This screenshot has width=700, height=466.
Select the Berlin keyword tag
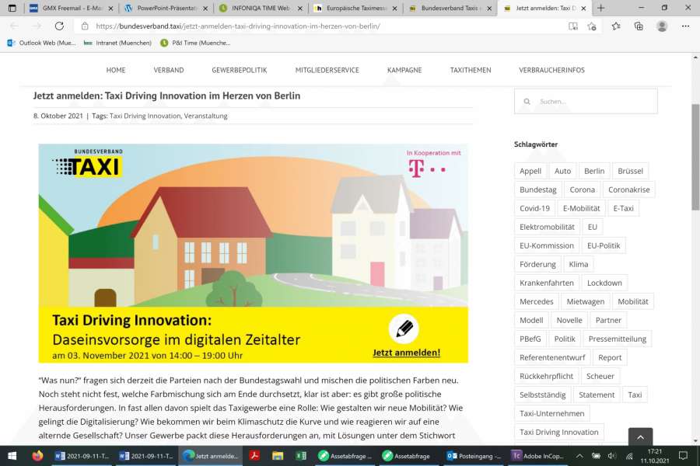pyautogui.click(x=594, y=171)
